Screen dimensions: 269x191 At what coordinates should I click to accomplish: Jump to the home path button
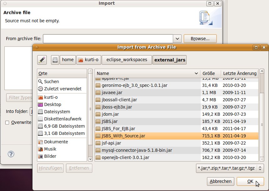[68, 60]
